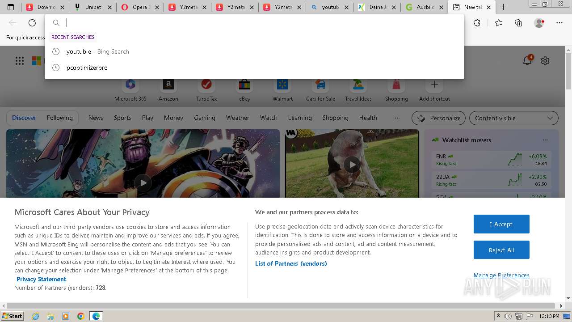Play the dog on lawn video
This screenshot has height=322, width=572.
[x=352, y=165]
